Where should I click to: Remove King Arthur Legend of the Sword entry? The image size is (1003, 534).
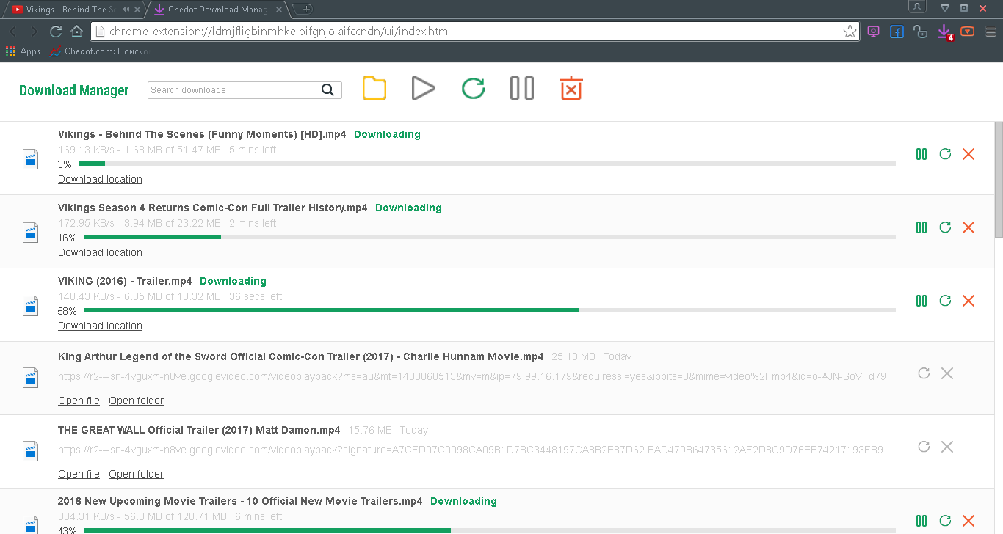(x=947, y=373)
